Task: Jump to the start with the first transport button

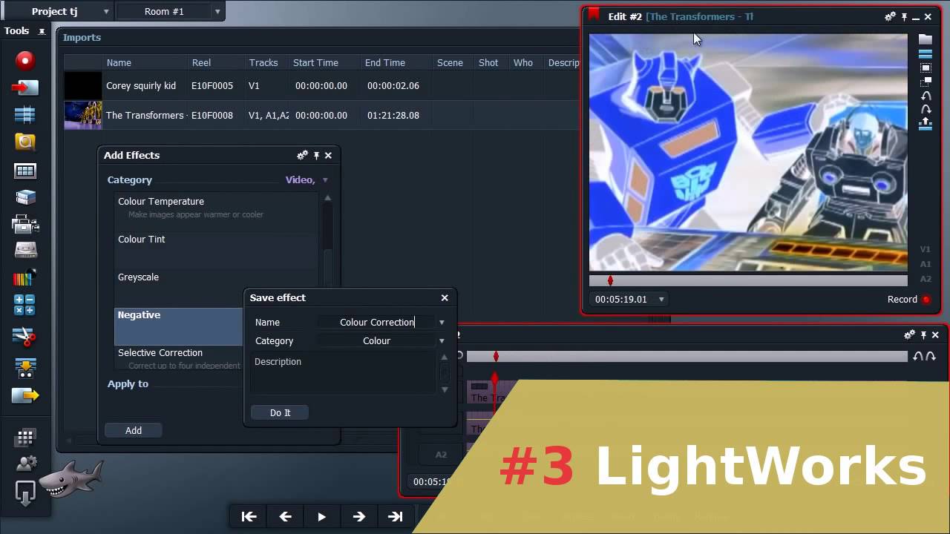Action: coord(249,517)
